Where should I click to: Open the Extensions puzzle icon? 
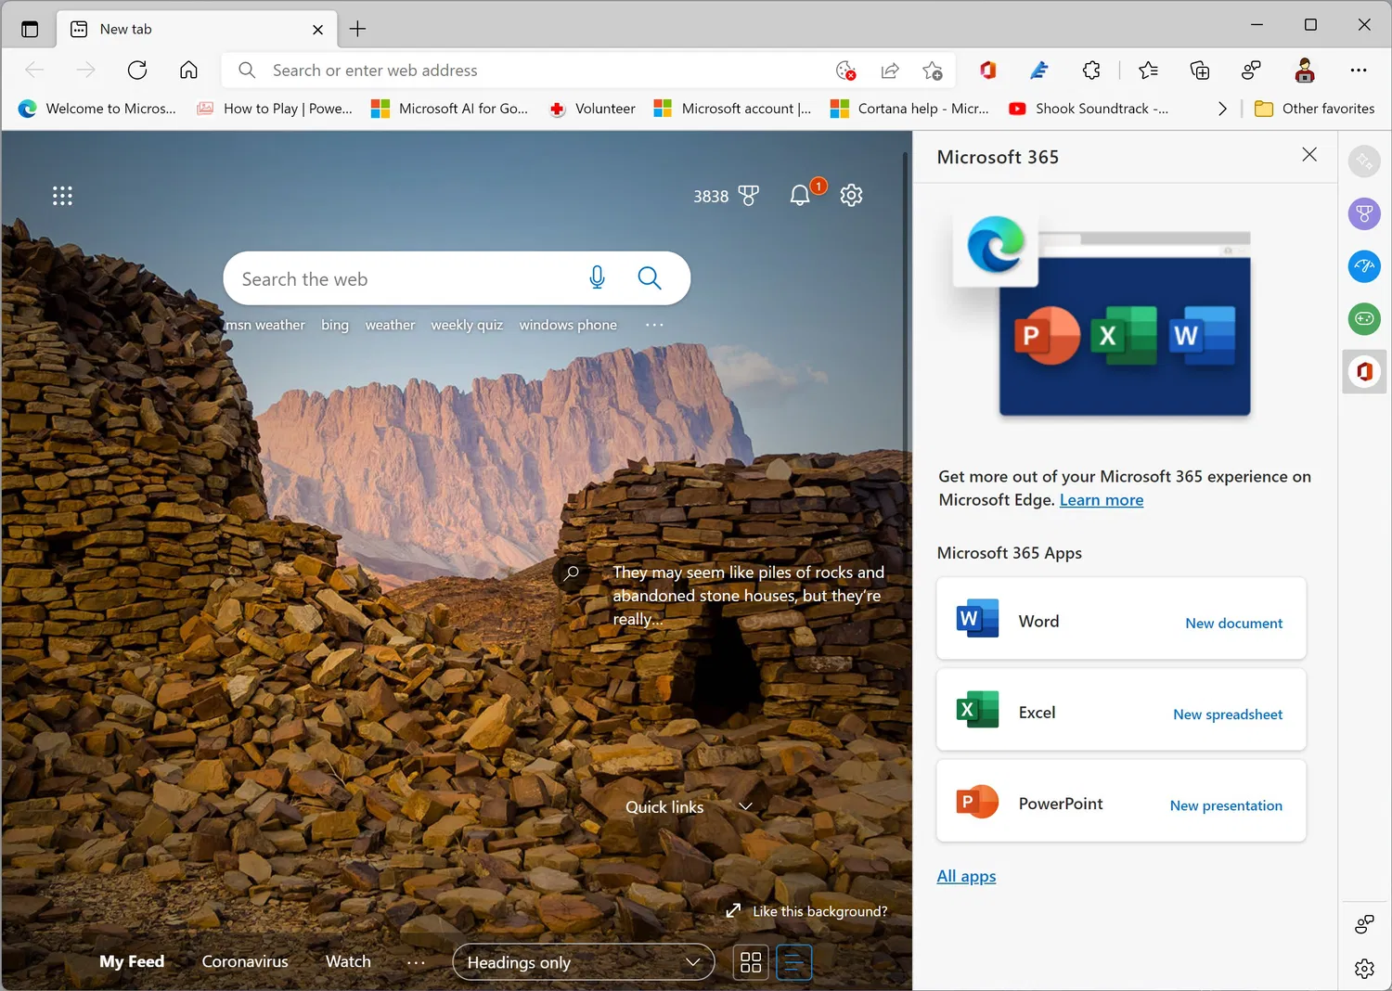tap(1091, 71)
